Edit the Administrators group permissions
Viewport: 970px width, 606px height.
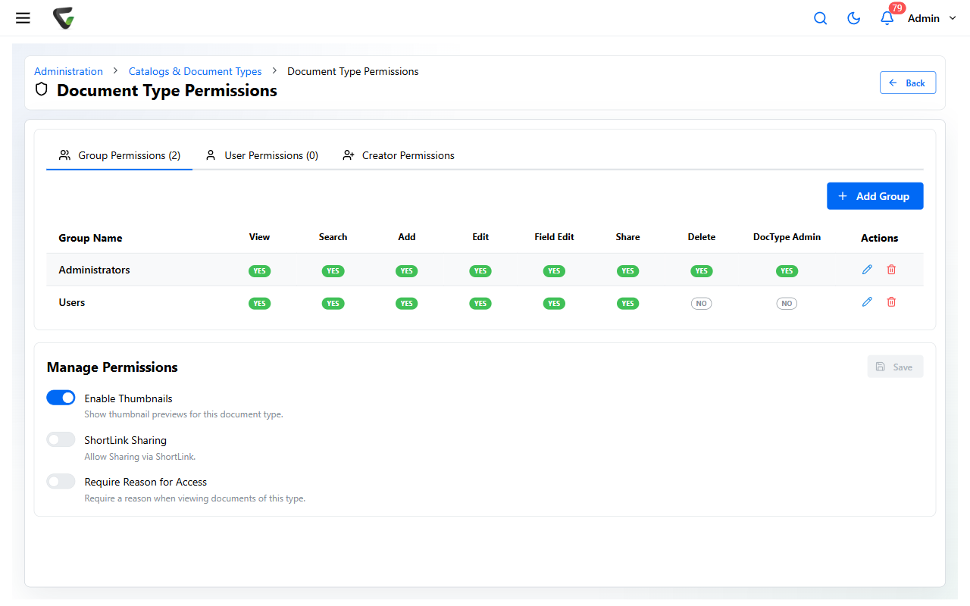[x=868, y=270]
